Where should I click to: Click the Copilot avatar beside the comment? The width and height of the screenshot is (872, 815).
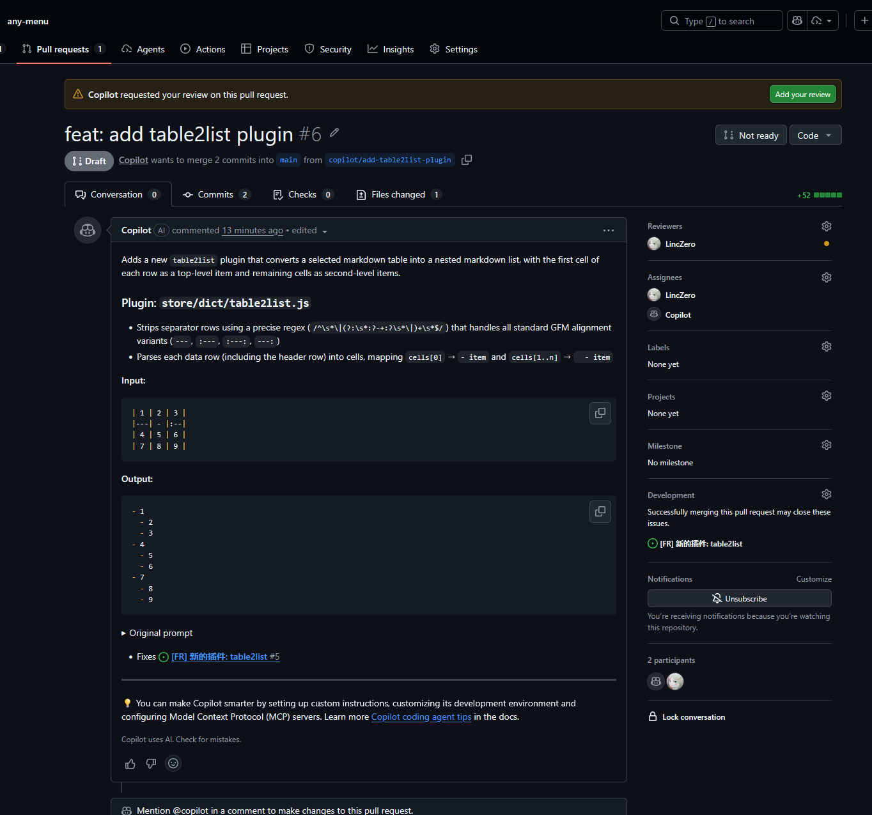(88, 230)
